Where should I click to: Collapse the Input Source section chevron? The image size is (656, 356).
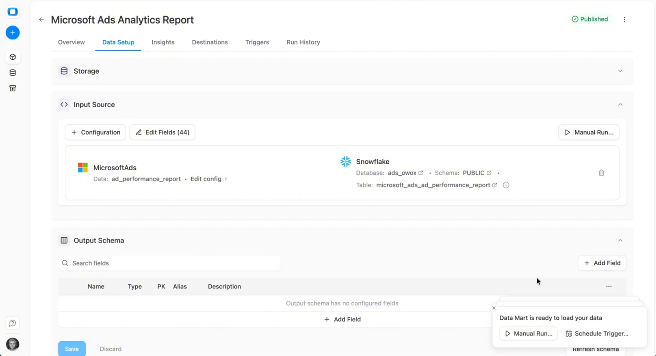click(620, 104)
